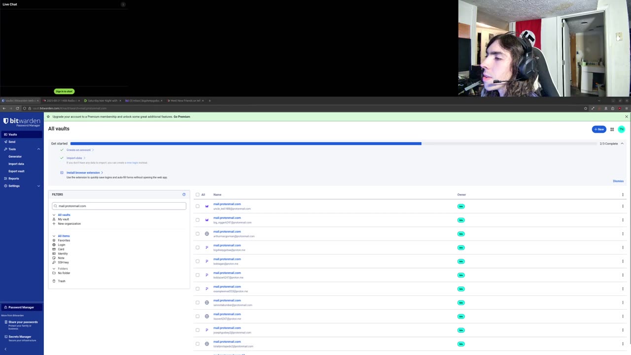
Task: Click the New organization plus icon
Action: (54, 224)
